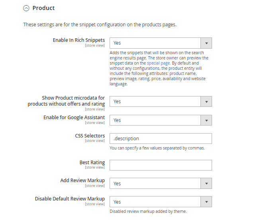Viewport: 273px width, 220px height.
Task: Focus the CSS Selectors text field
Action: (161, 139)
